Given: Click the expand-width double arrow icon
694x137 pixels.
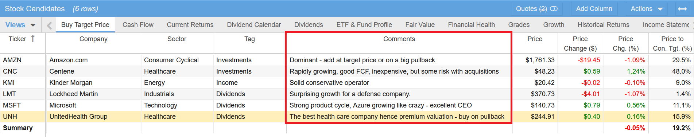Looking at the screenshot, I should (x=682, y=9).
